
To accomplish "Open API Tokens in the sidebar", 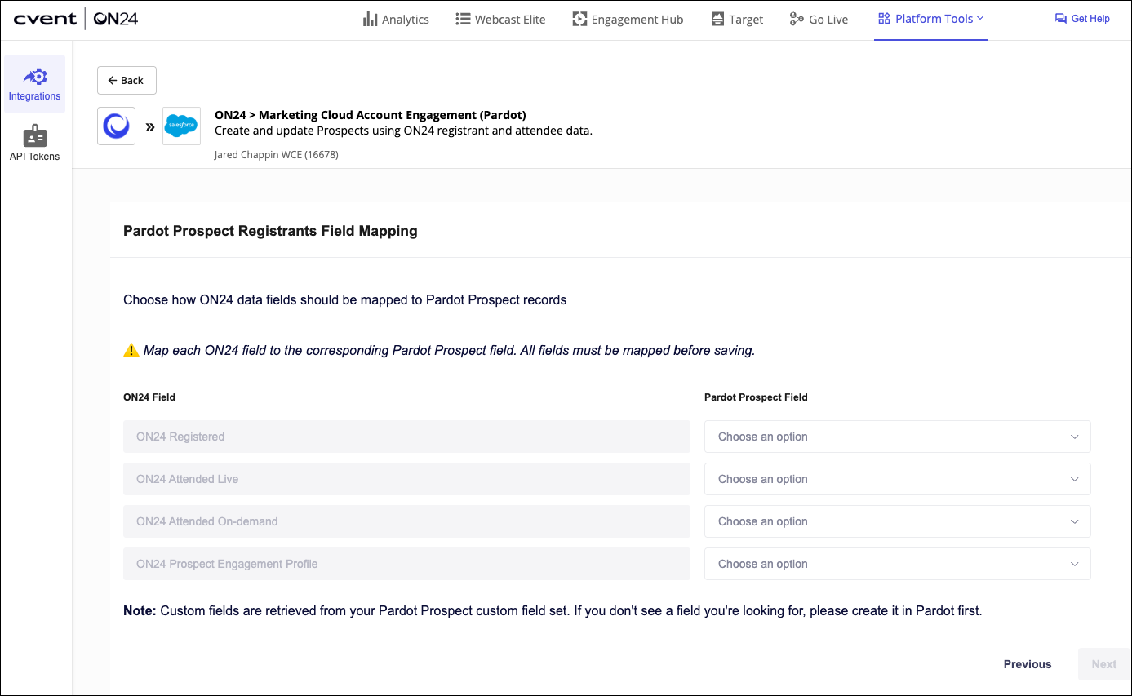I will click(34, 144).
